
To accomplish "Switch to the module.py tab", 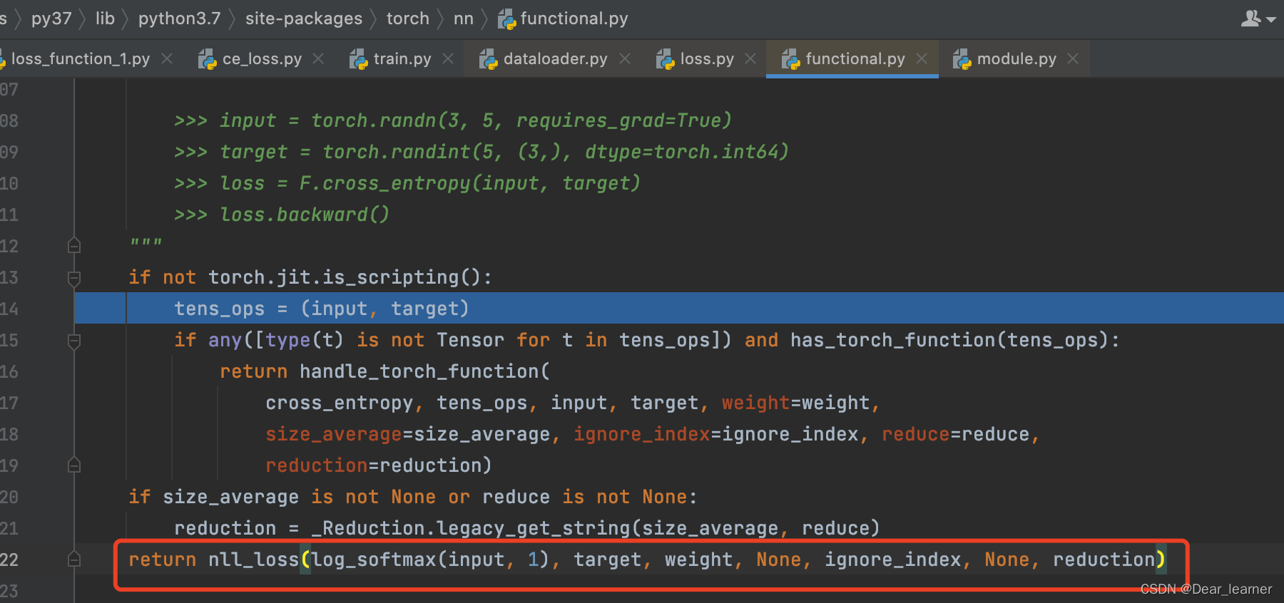I will click(x=1017, y=59).
